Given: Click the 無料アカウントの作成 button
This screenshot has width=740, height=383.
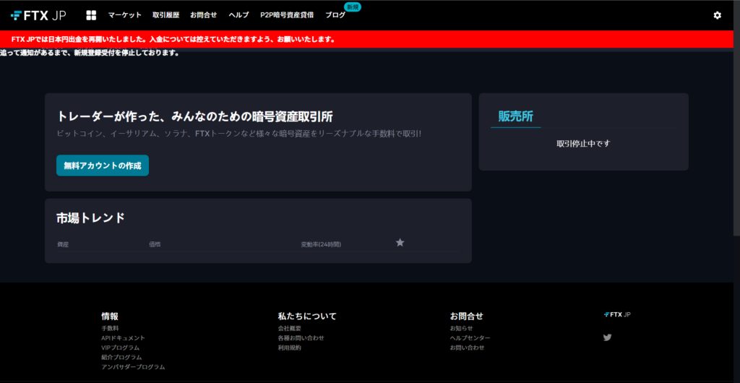Looking at the screenshot, I should [103, 165].
